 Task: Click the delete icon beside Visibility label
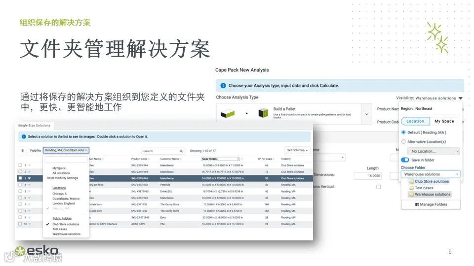22,151
